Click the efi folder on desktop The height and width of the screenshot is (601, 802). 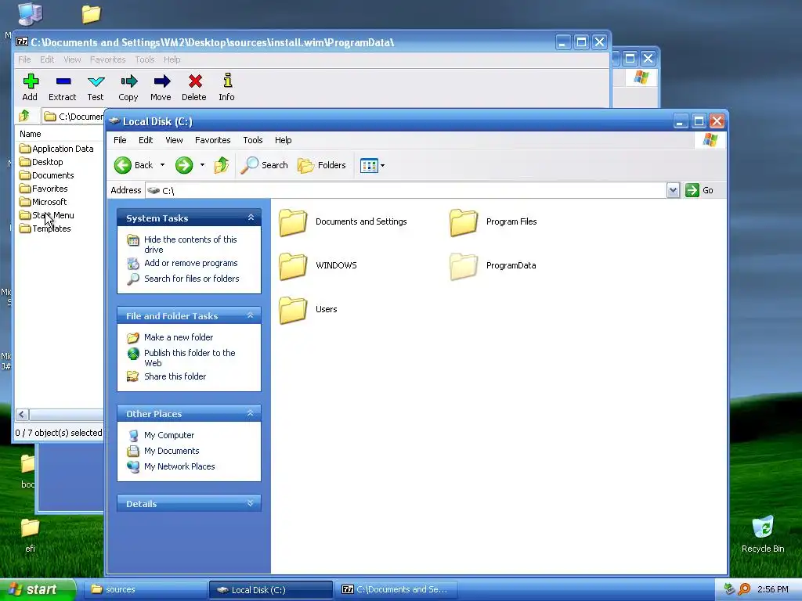point(31,535)
